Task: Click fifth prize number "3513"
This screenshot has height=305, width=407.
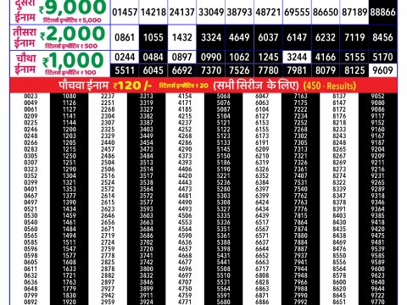Action: coord(146,163)
